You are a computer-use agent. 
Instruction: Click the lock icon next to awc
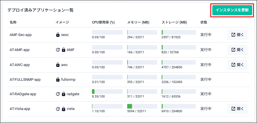58,65
